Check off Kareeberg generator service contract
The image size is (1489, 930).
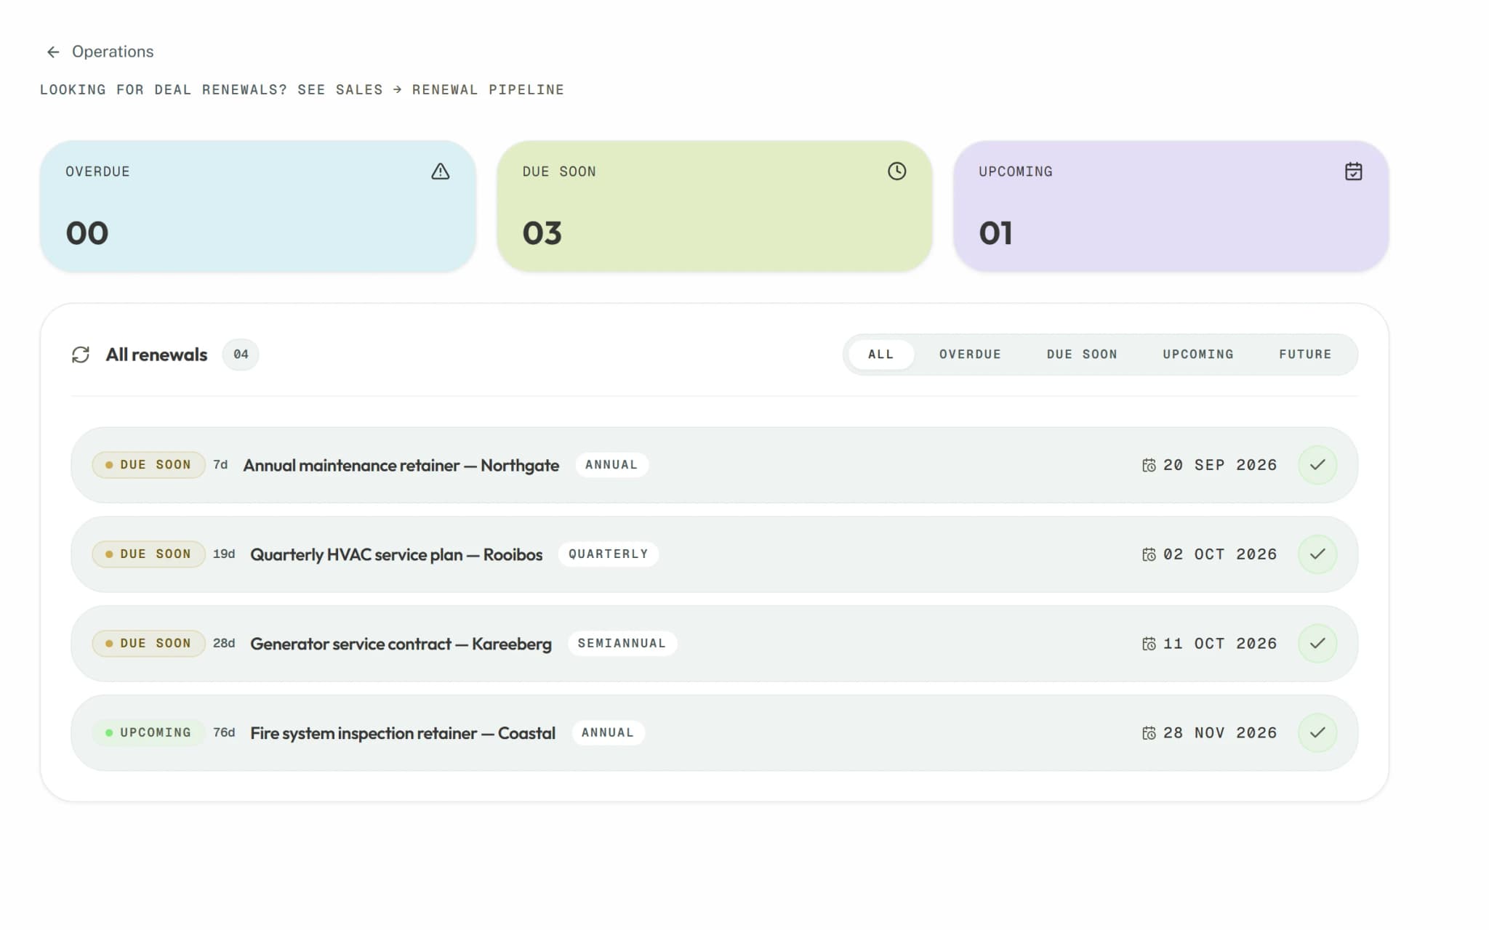click(x=1317, y=644)
